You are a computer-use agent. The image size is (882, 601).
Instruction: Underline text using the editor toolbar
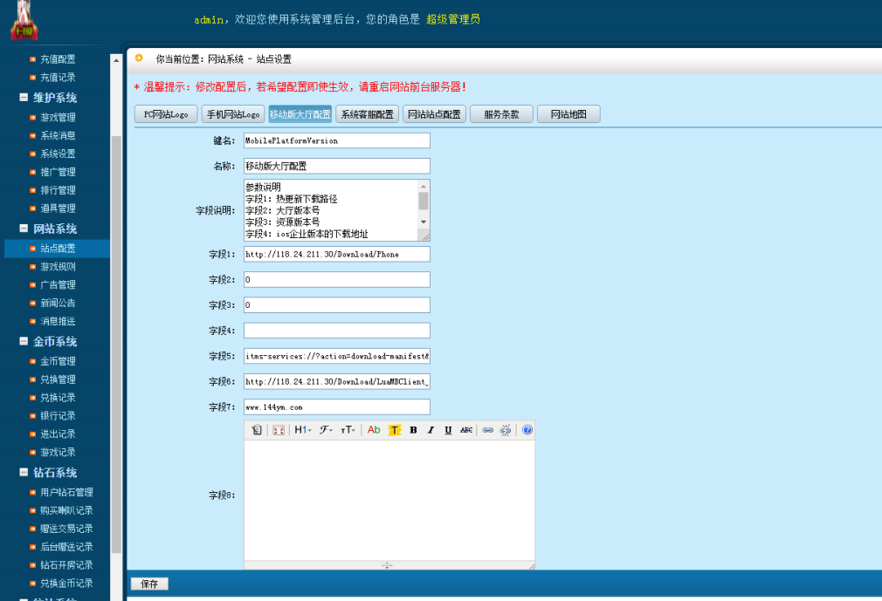click(x=451, y=429)
